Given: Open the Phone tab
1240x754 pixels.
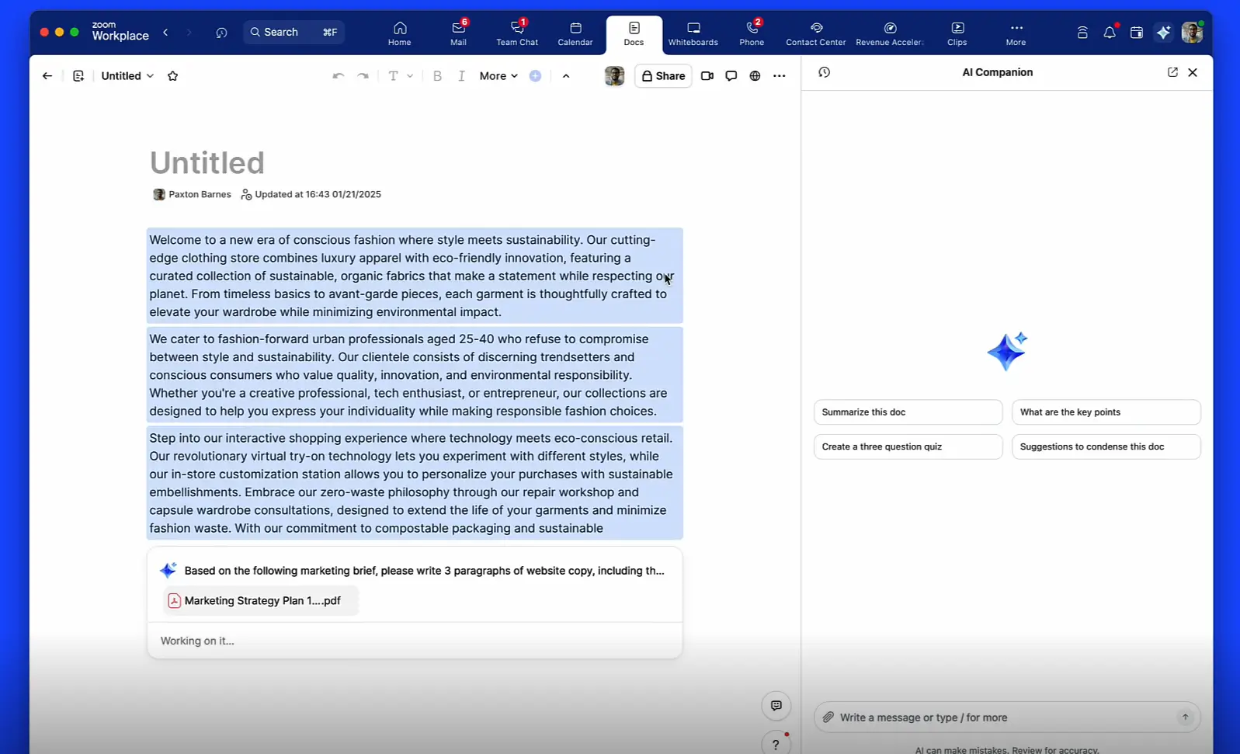Looking at the screenshot, I should 752,34.
